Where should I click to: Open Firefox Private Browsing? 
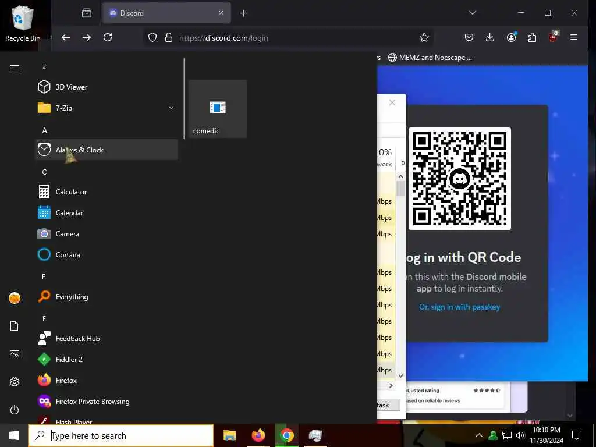point(106,402)
